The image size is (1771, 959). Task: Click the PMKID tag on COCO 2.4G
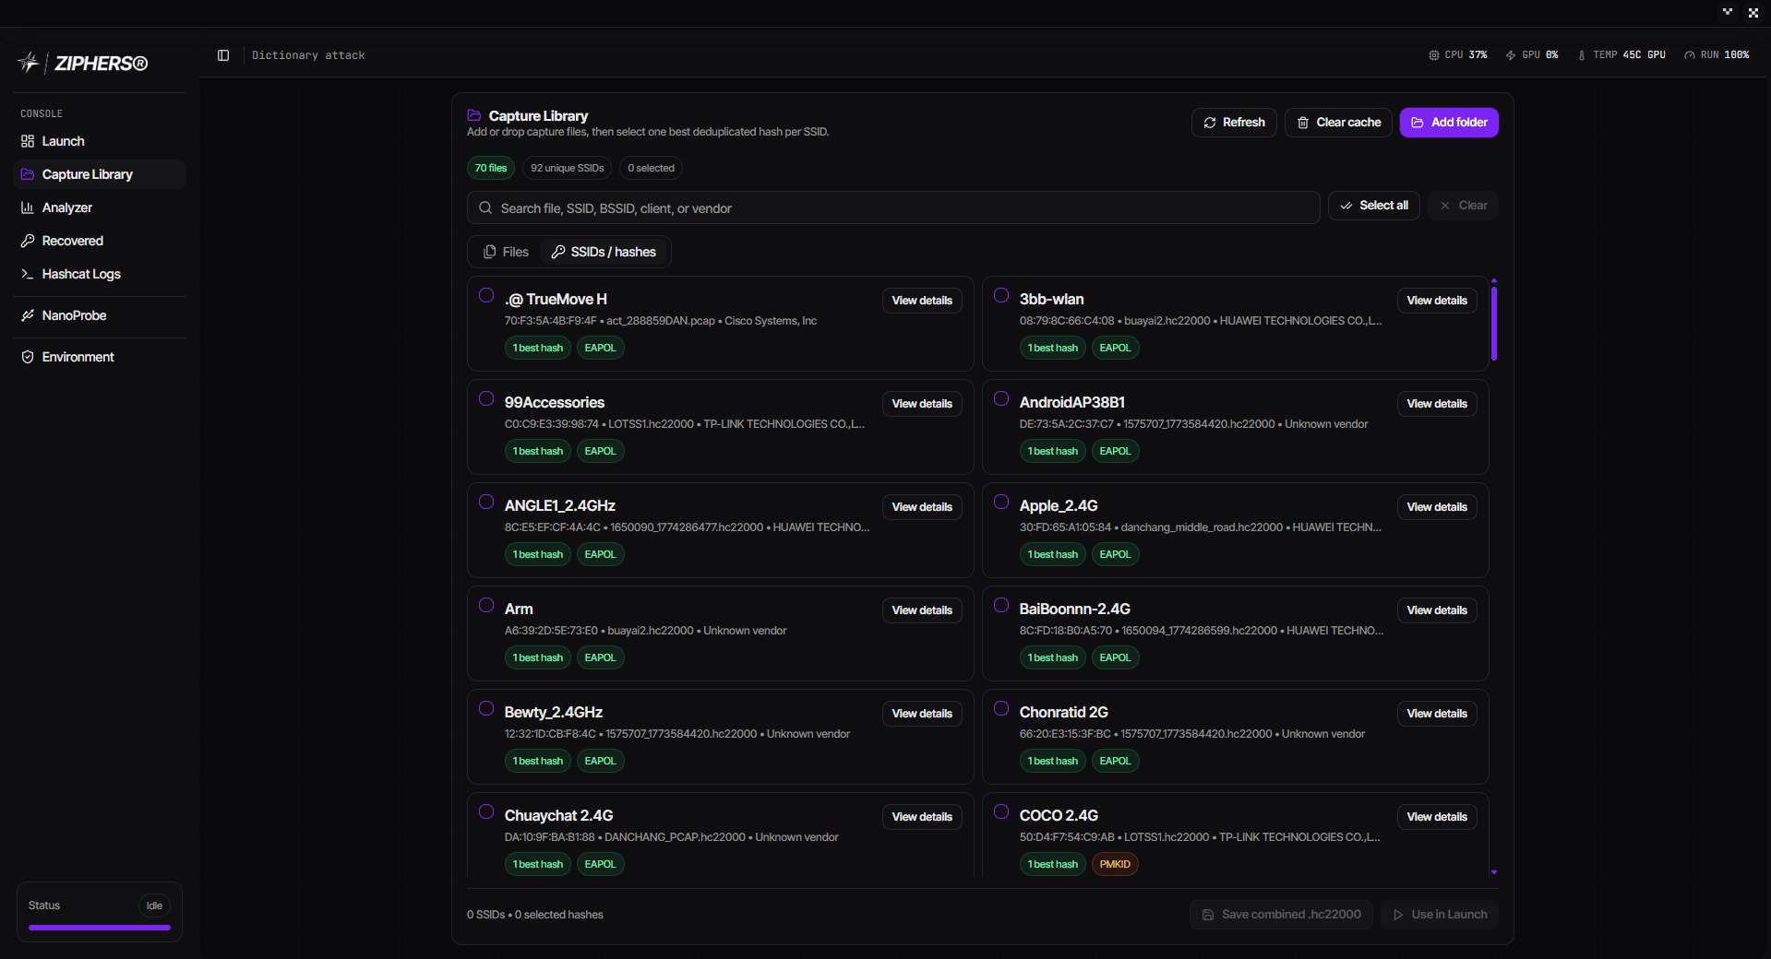(x=1115, y=864)
